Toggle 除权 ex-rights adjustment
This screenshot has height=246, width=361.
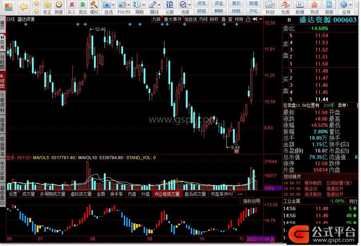click(x=214, y=19)
